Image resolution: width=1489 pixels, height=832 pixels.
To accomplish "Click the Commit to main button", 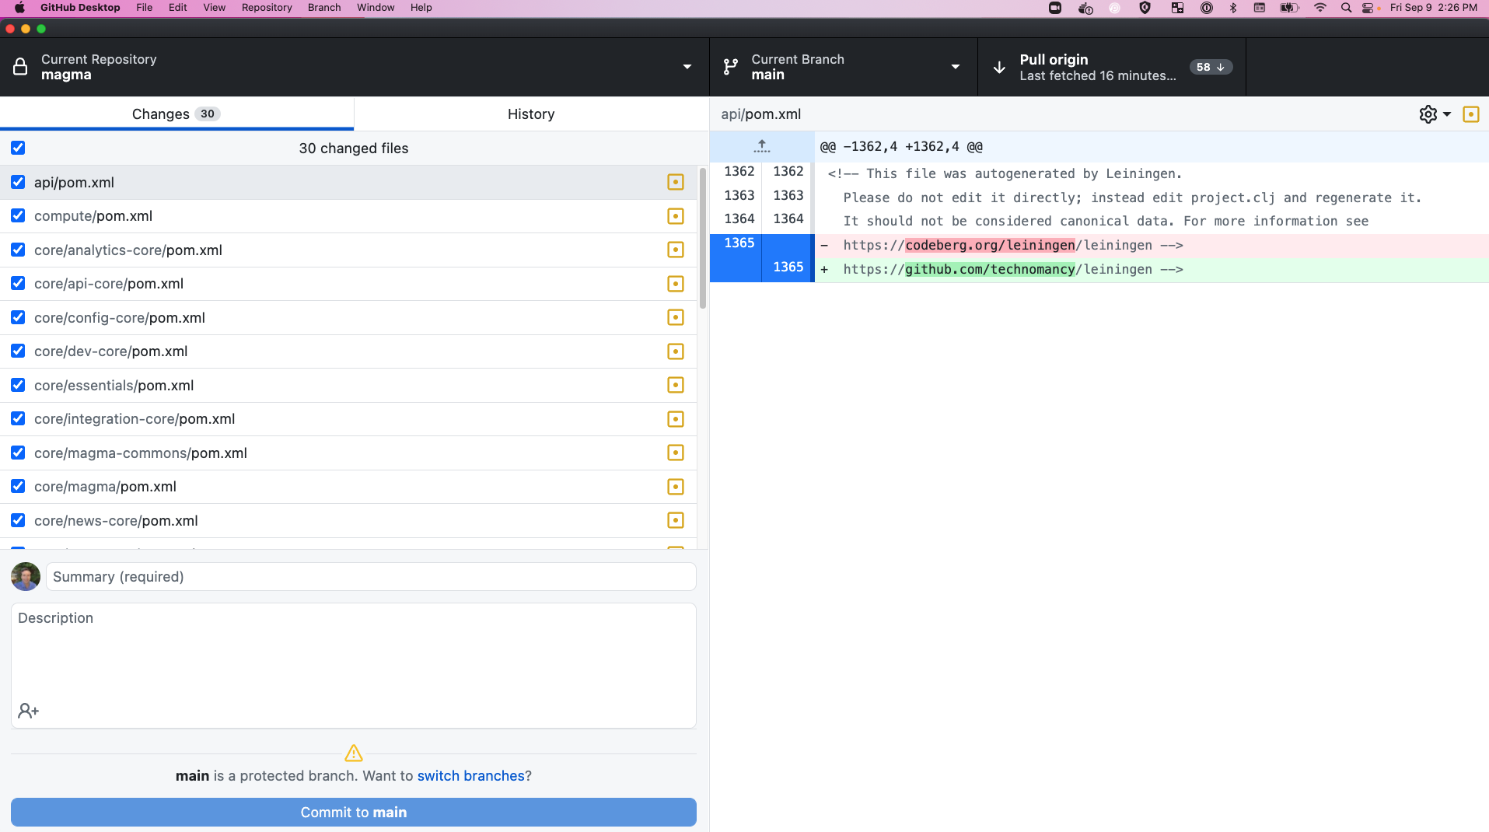I will (x=354, y=812).
